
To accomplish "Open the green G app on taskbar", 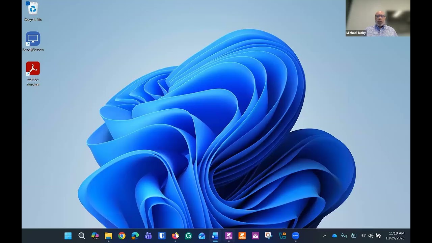I will pos(189,236).
